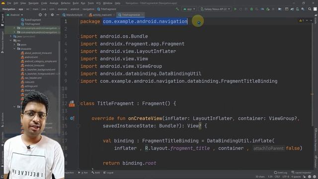The width and height of the screenshot is (318, 179).
Task: Click the app breadcrumb in navigation bar
Action: point(21,9)
